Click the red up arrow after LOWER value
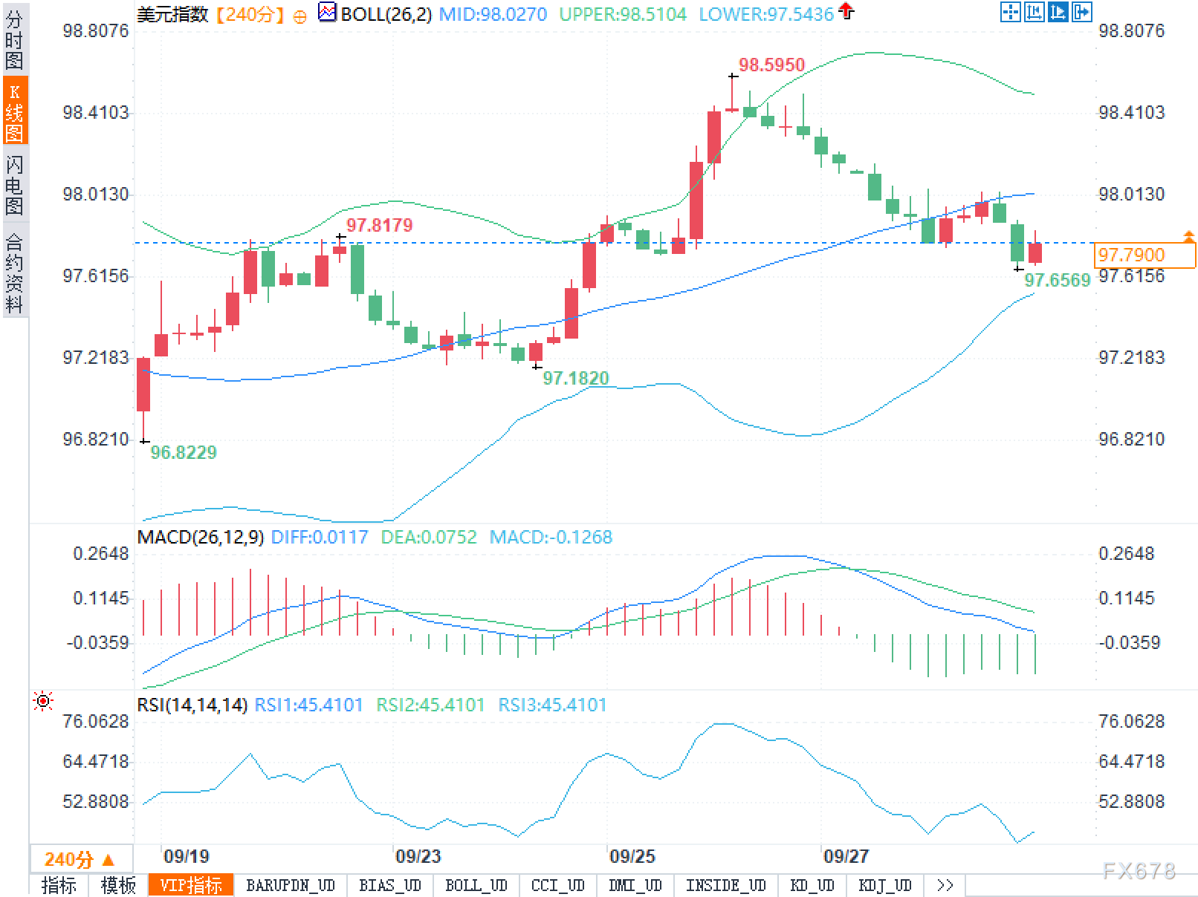Image resolution: width=1198 pixels, height=897 pixels. tap(846, 11)
